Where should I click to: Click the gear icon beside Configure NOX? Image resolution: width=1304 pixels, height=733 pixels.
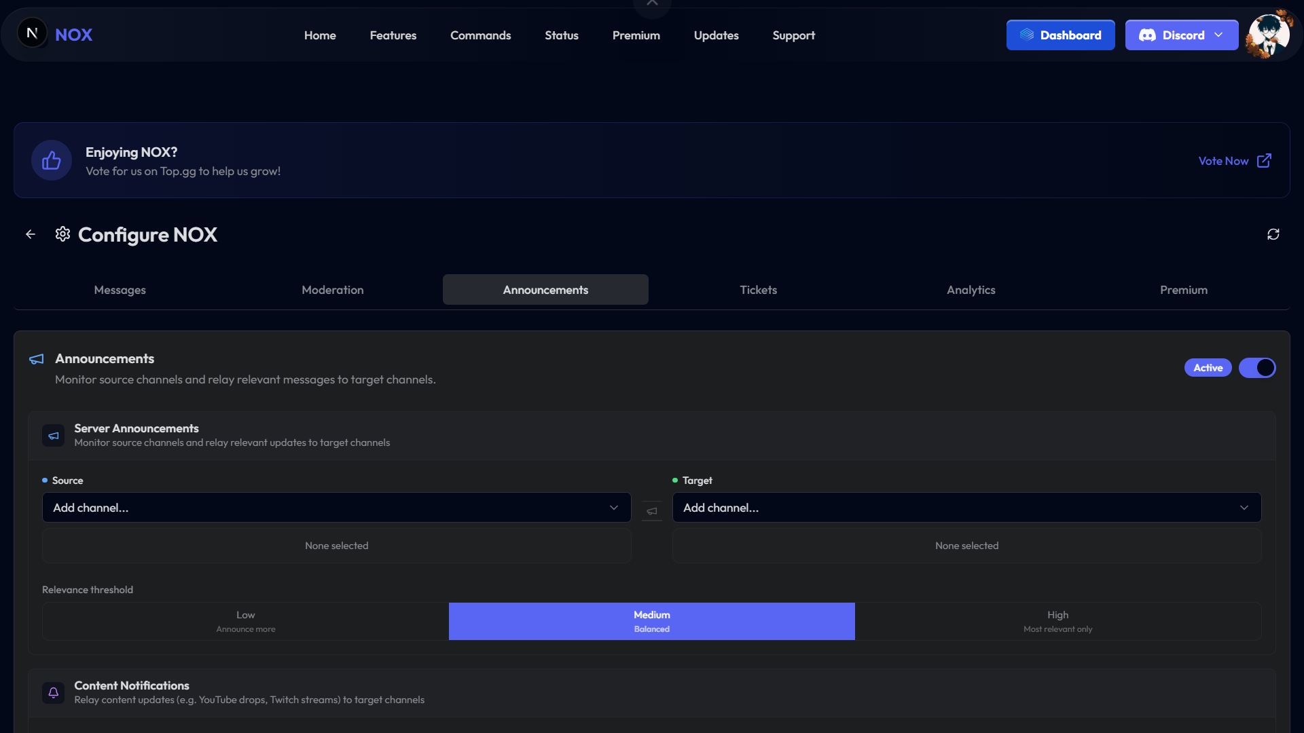(x=62, y=234)
